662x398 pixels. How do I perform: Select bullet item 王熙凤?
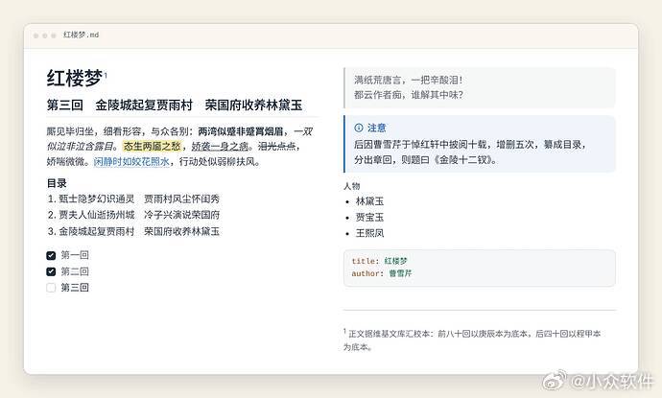pos(369,233)
